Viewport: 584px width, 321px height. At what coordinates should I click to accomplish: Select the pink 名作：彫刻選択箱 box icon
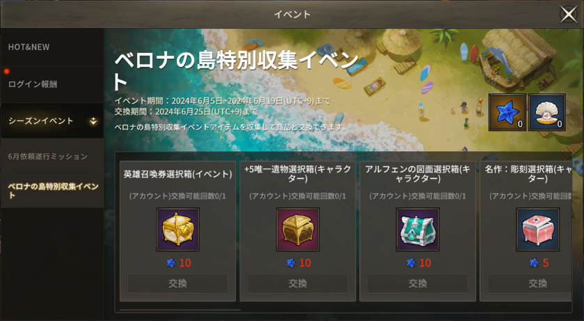[x=537, y=229]
